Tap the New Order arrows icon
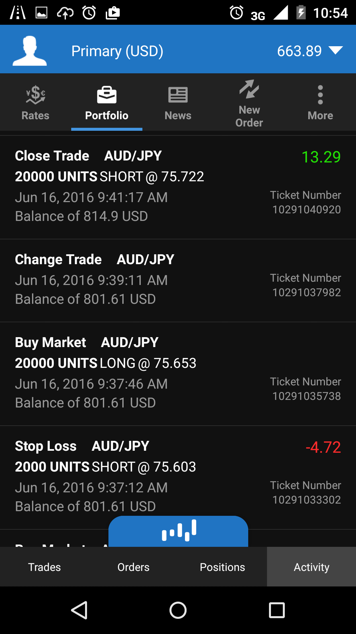The width and height of the screenshot is (356, 634). point(249,89)
